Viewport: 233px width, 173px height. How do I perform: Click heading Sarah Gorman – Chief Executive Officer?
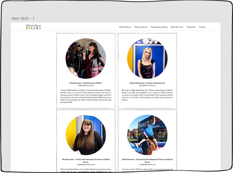pyautogui.click(x=86, y=83)
